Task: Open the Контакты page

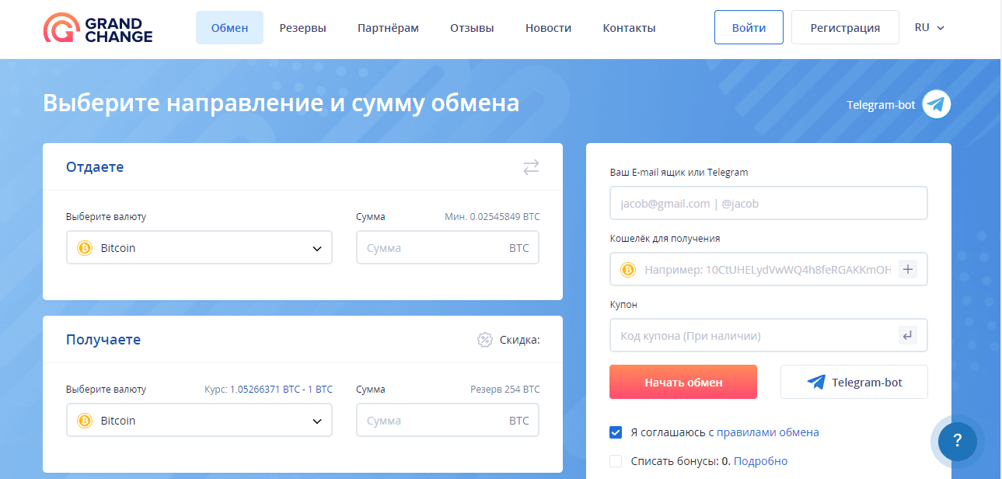Action: [x=628, y=27]
